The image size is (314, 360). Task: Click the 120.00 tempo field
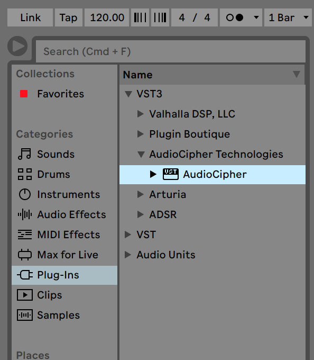(107, 17)
